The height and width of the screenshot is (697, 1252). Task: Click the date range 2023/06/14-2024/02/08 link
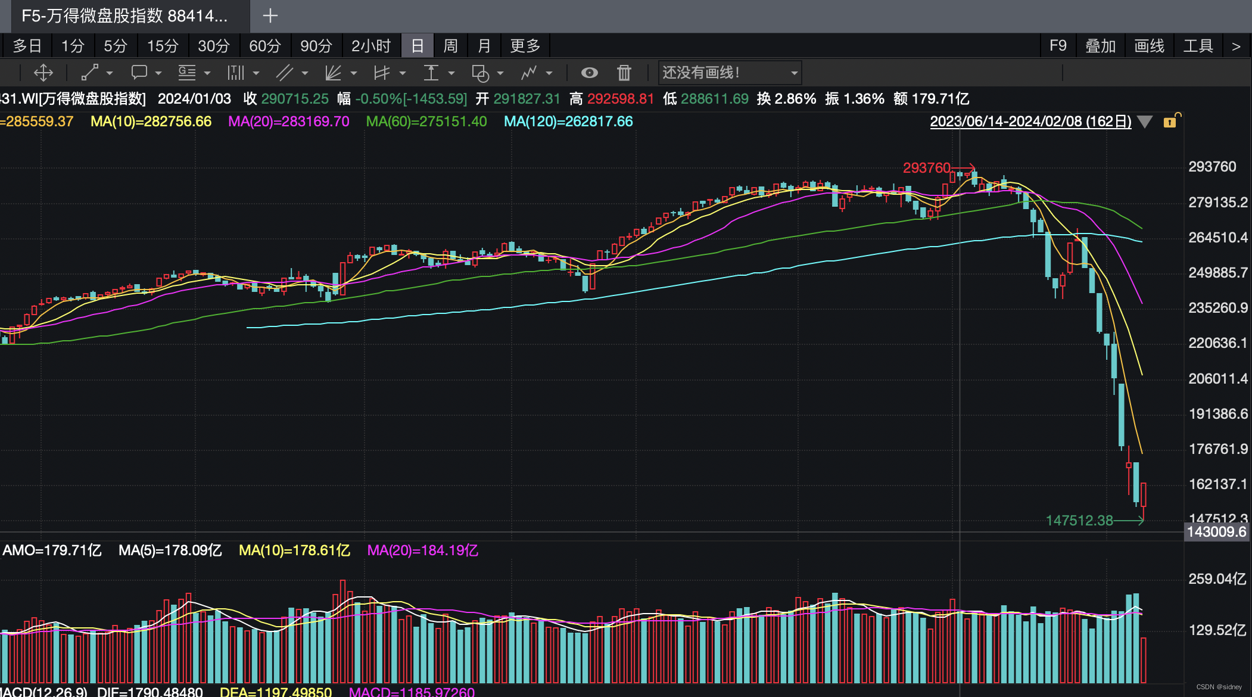tap(1030, 122)
